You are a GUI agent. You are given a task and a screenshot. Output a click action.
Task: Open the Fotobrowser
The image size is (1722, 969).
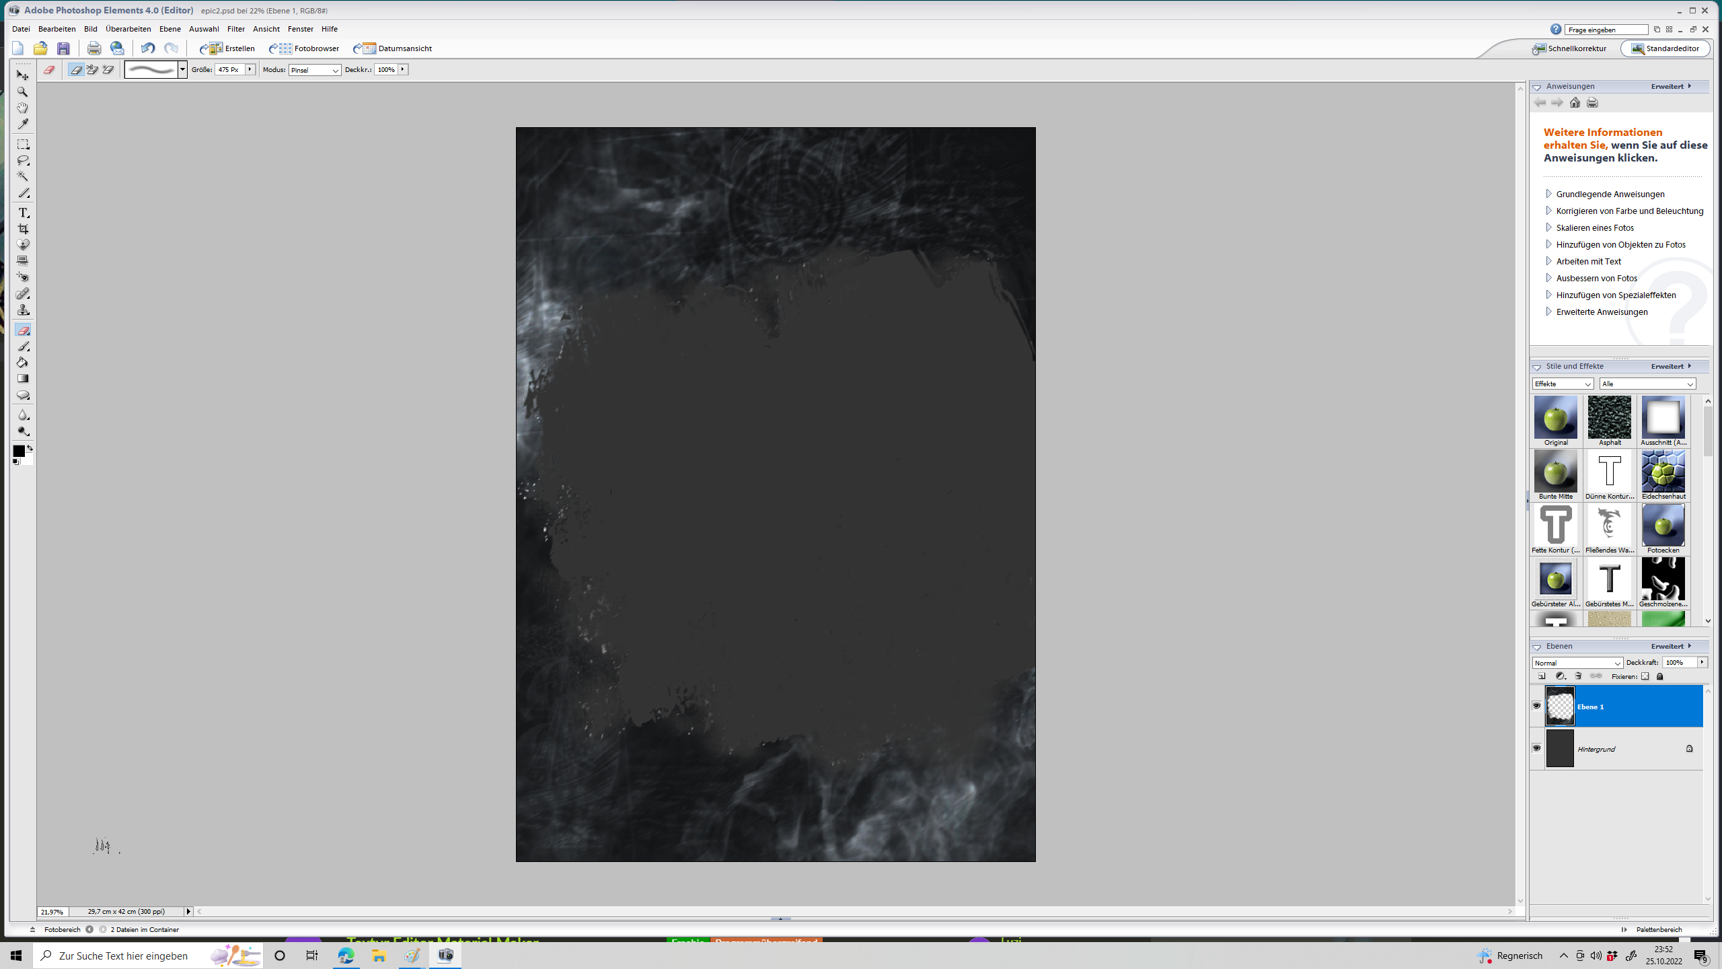305,48
